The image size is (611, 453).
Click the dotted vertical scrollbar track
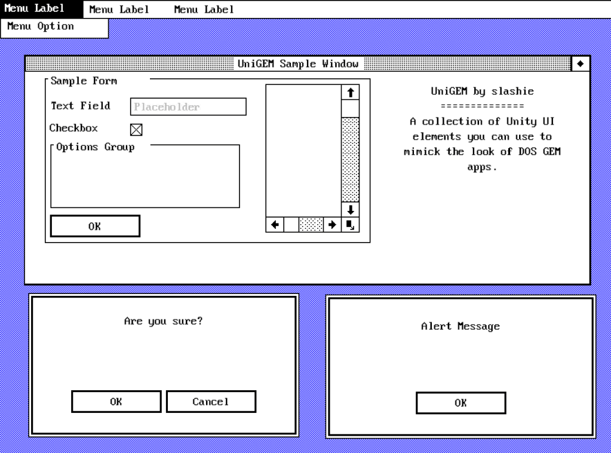(x=351, y=159)
